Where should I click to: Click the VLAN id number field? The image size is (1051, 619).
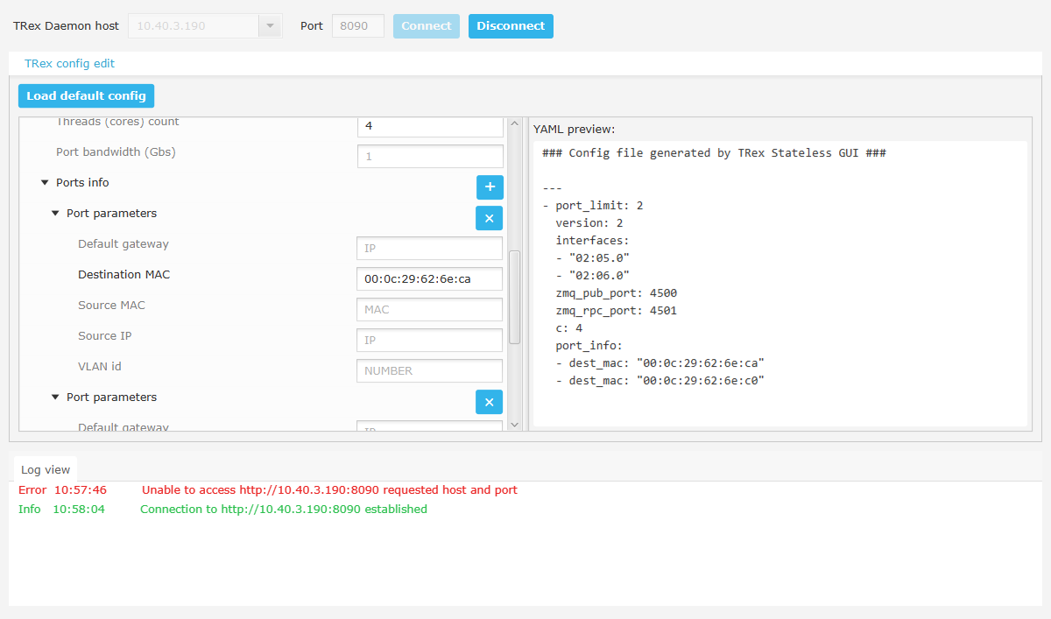[x=429, y=370]
